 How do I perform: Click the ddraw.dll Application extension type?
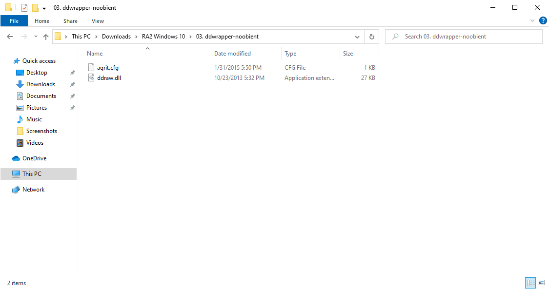[309, 77]
